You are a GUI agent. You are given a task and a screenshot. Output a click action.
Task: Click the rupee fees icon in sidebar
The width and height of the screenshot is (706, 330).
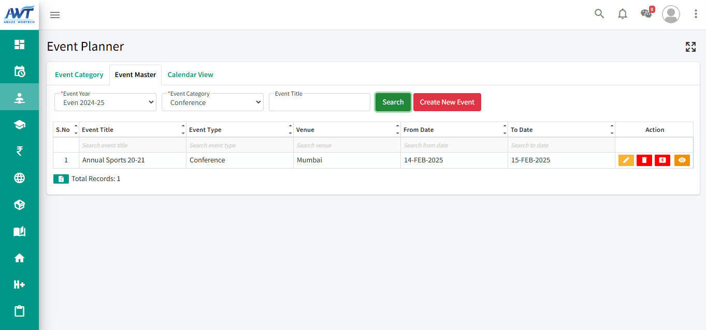pos(19,151)
